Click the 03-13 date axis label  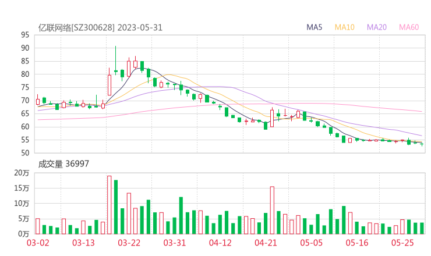click(83, 243)
